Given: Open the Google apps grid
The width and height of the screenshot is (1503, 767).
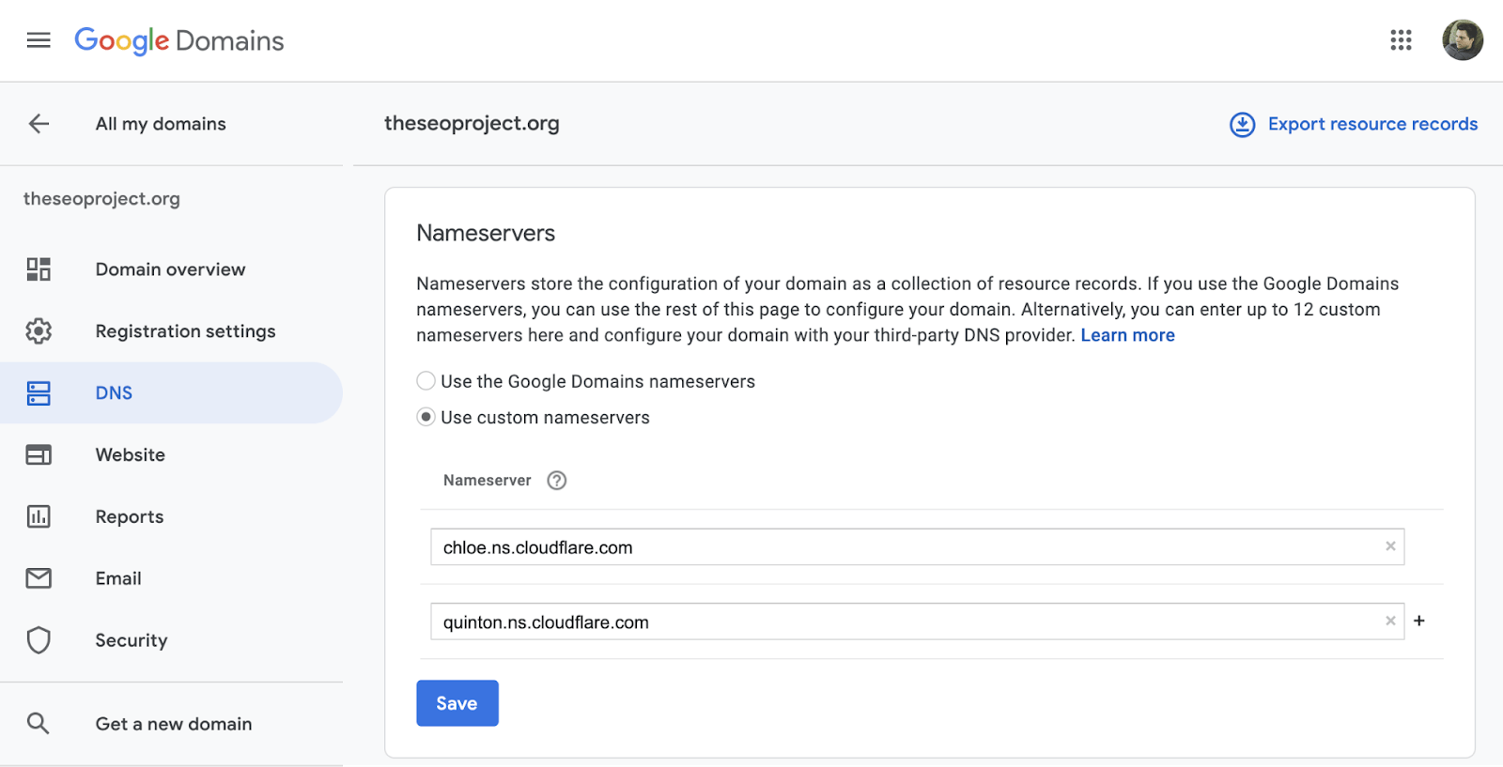Looking at the screenshot, I should 1401,40.
